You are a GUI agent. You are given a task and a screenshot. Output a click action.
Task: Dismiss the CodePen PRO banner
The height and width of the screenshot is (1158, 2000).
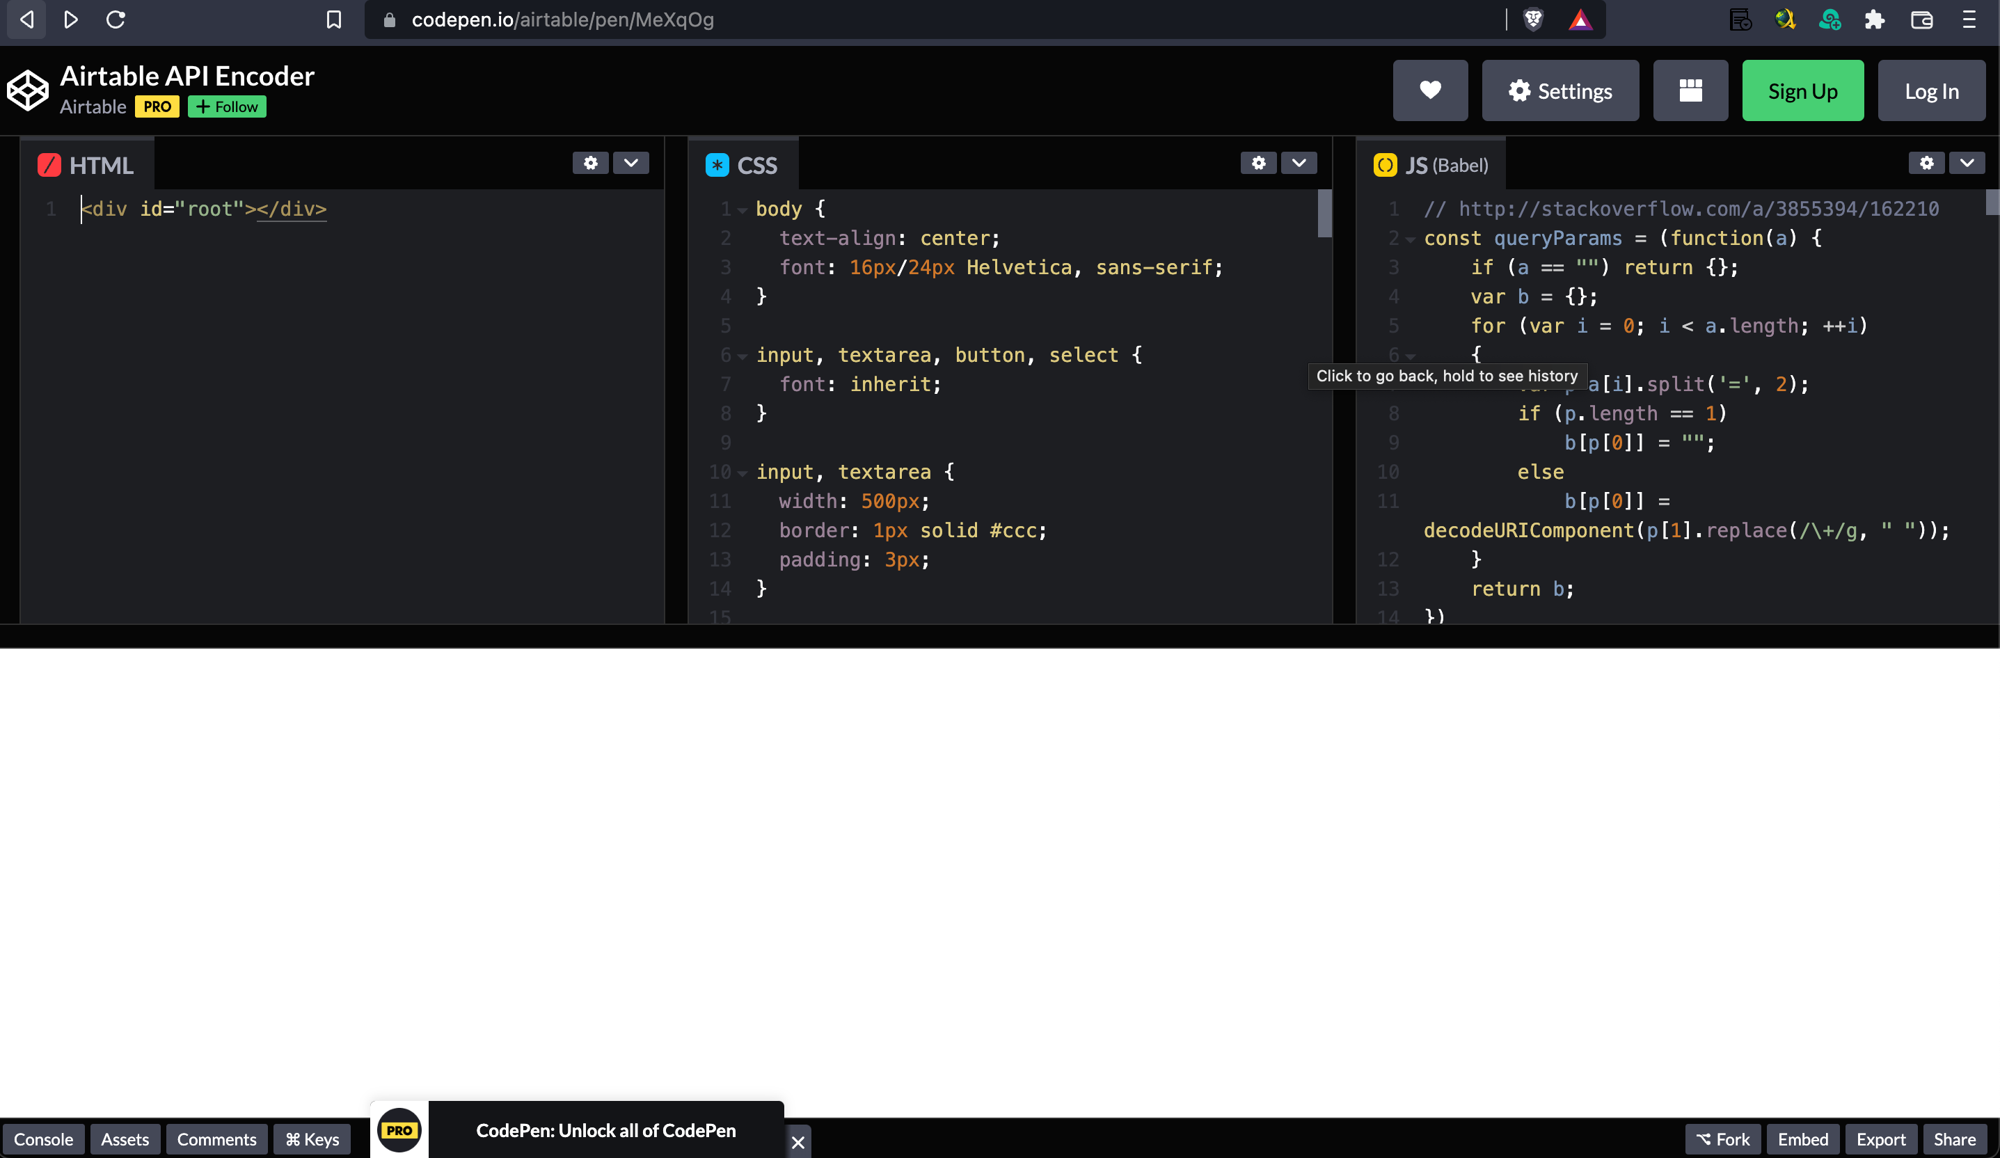coord(798,1142)
